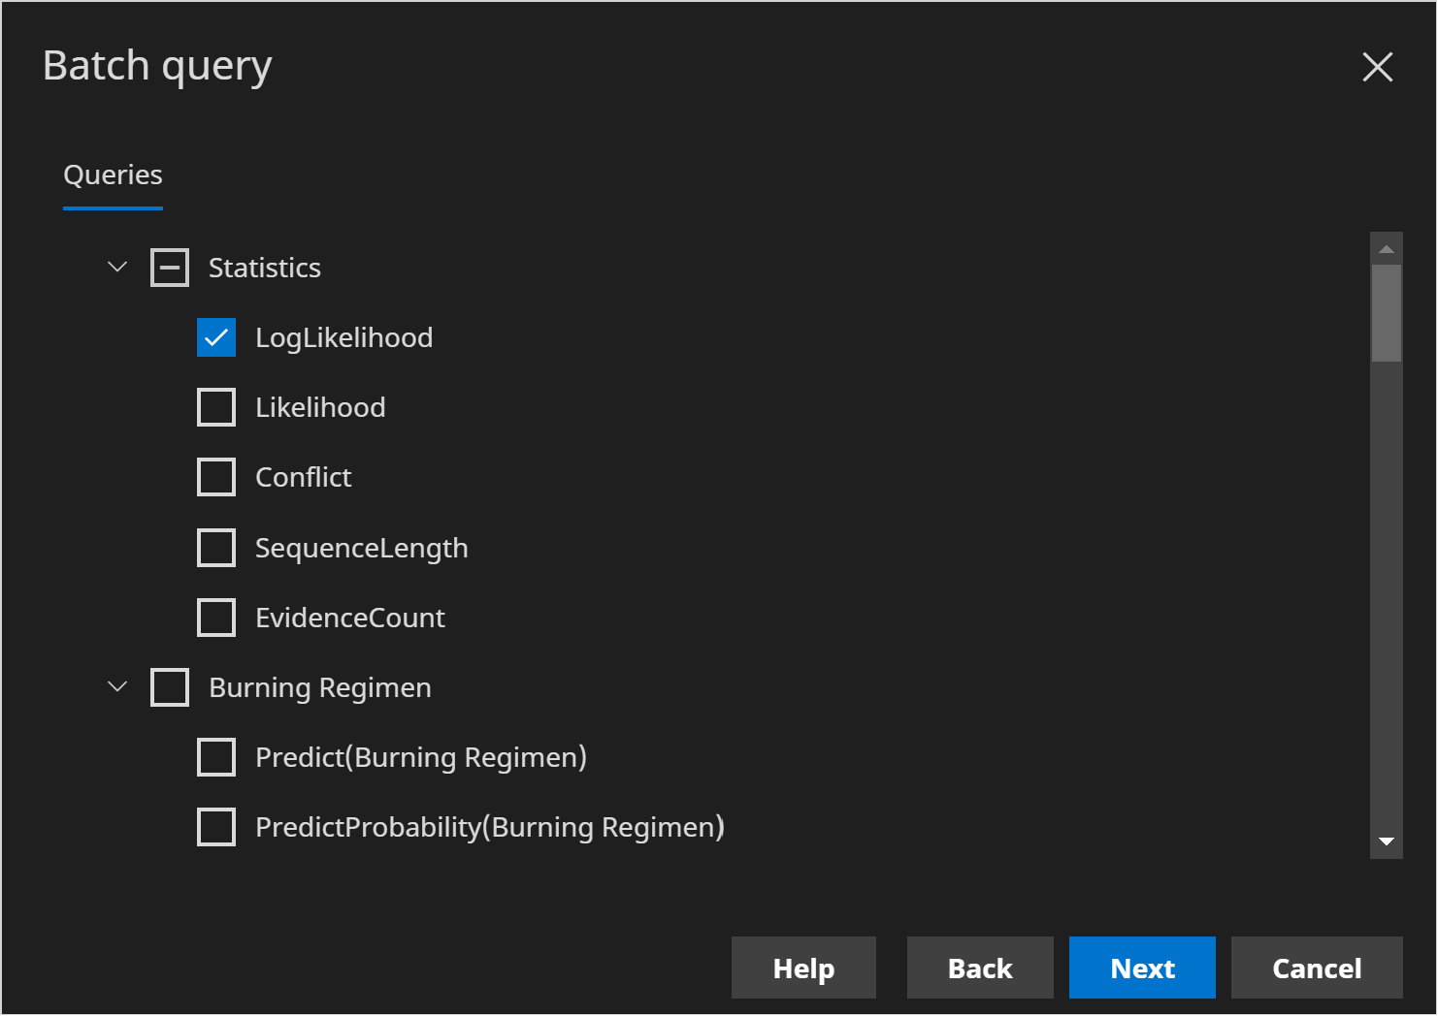Viewport: 1438px width, 1016px height.
Task: Click the vertical scrollbar thumb
Action: click(1387, 313)
